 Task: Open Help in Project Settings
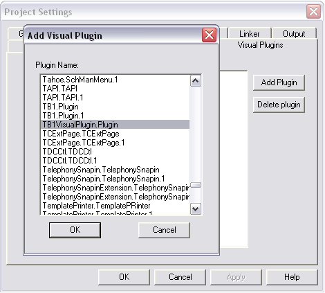tap(292, 277)
